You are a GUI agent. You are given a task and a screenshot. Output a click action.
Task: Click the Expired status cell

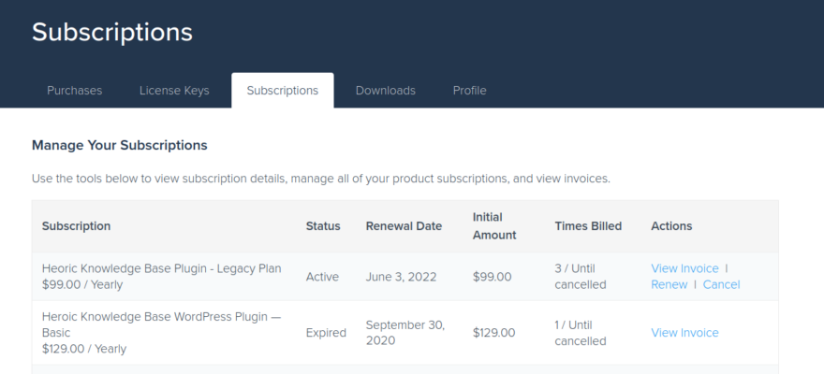(326, 333)
